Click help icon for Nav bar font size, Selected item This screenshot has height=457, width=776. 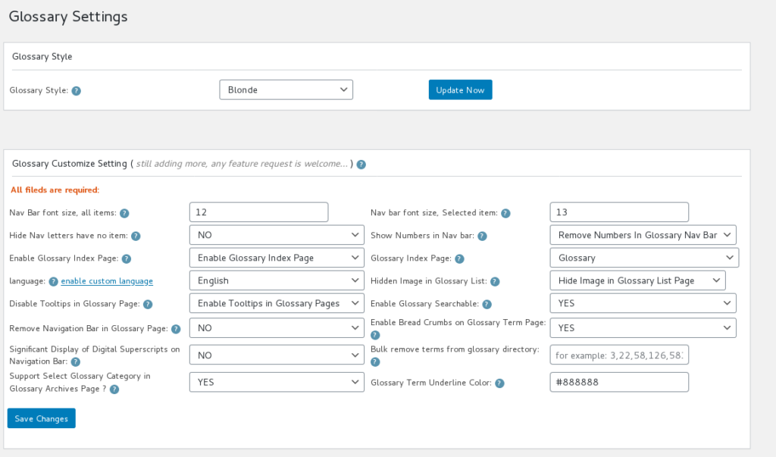point(505,214)
